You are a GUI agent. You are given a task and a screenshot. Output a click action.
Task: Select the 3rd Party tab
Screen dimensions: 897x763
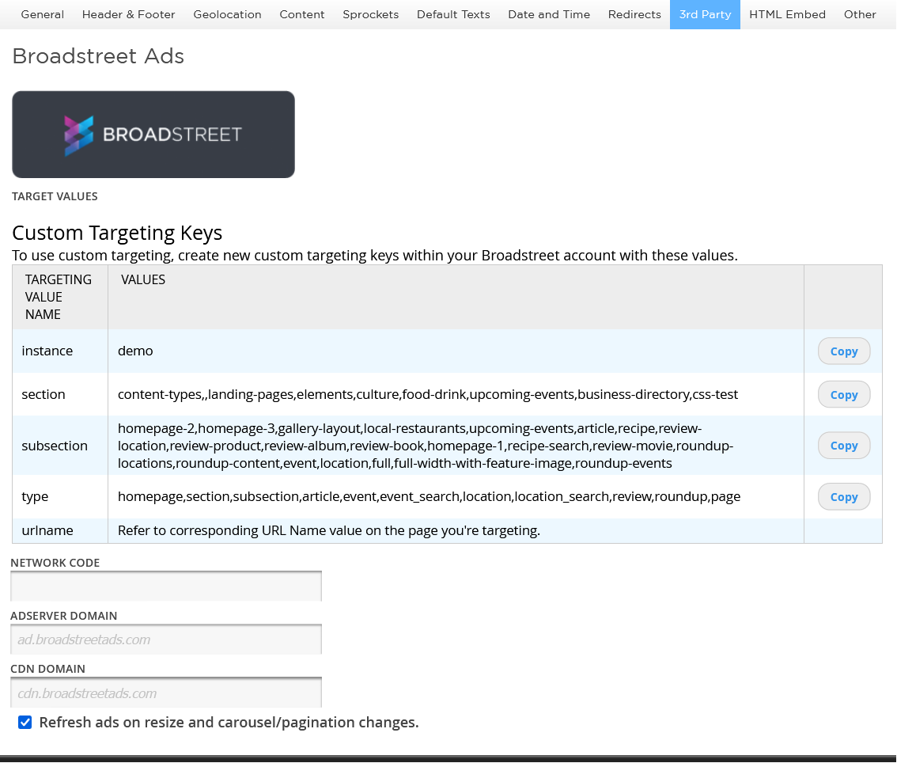point(705,14)
